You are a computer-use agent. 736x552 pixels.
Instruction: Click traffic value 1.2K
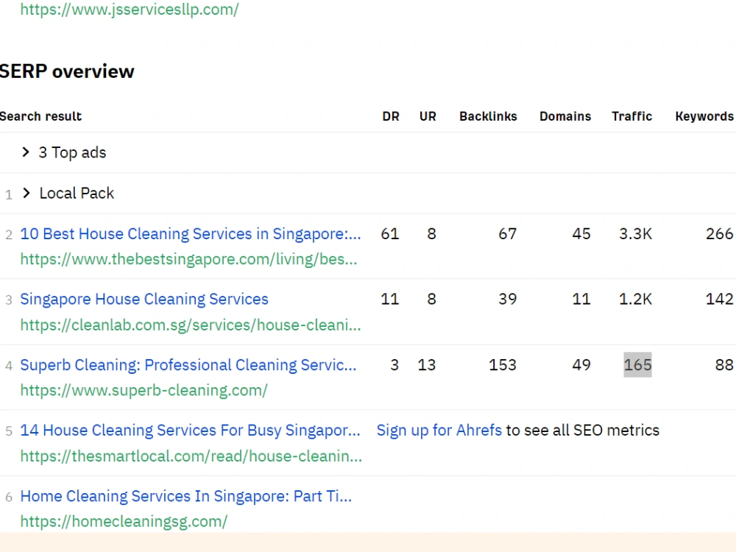click(x=636, y=299)
